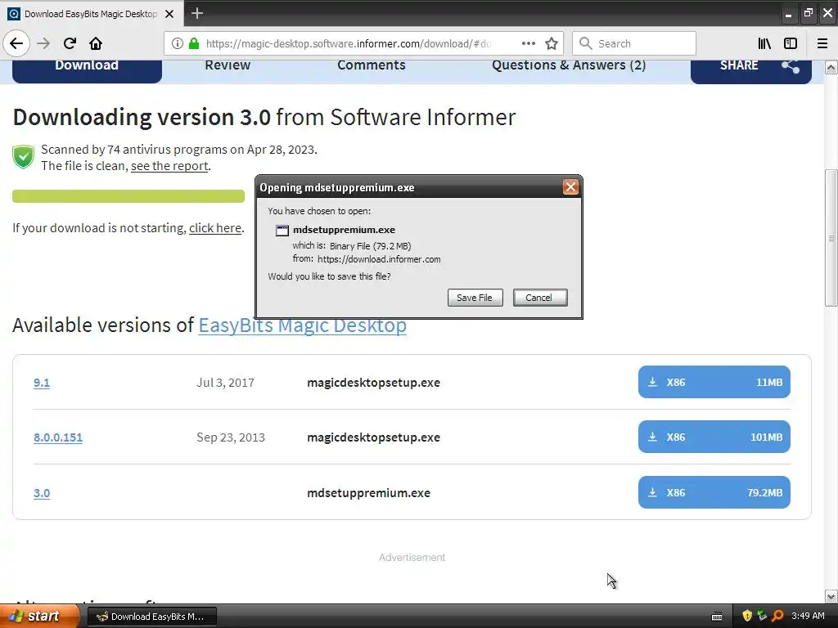Screen dimensions: 838x628
Task: Click the green download progress bar
Action: [x=128, y=196]
